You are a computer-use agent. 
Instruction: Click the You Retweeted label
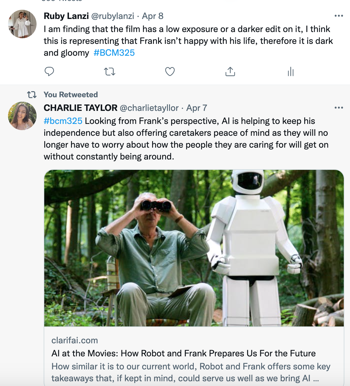click(71, 95)
